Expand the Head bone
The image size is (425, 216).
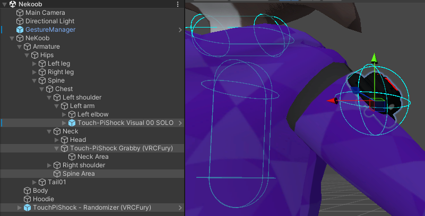[56, 140]
